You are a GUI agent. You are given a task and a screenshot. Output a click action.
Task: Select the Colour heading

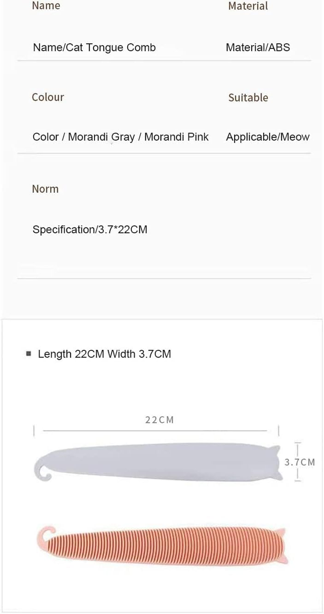click(x=48, y=97)
